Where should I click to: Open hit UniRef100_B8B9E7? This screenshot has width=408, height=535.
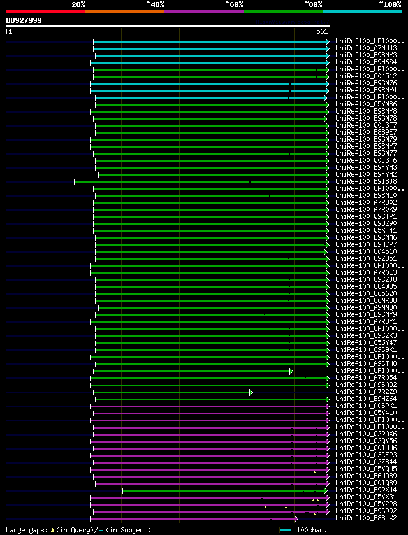click(x=366, y=133)
